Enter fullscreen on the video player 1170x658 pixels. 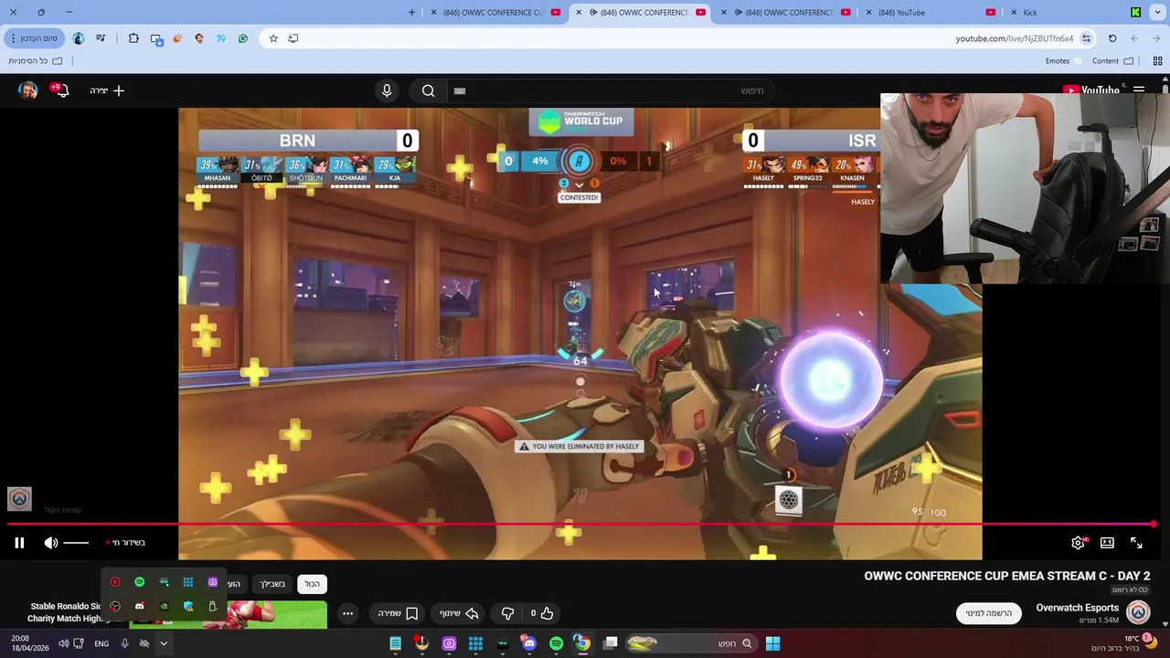[x=1136, y=543]
